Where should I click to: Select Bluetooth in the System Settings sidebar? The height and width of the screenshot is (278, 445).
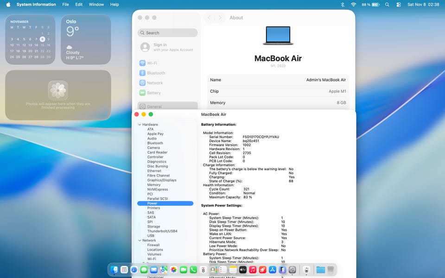(x=156, y=73)
